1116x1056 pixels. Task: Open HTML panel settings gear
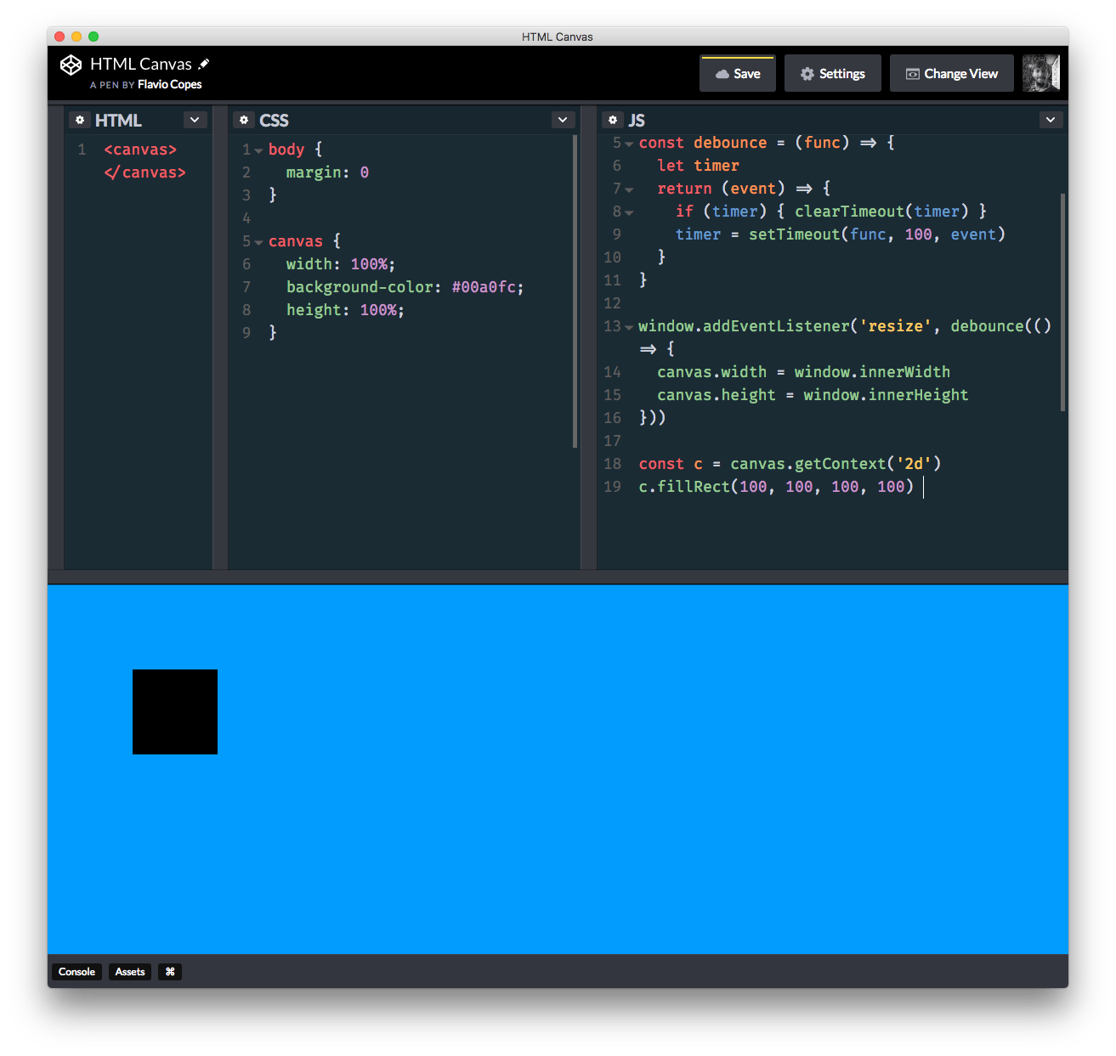pos(80,121)
